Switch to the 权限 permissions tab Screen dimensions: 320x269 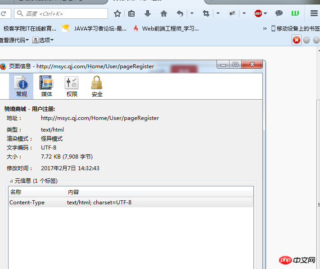click(72, 86)
